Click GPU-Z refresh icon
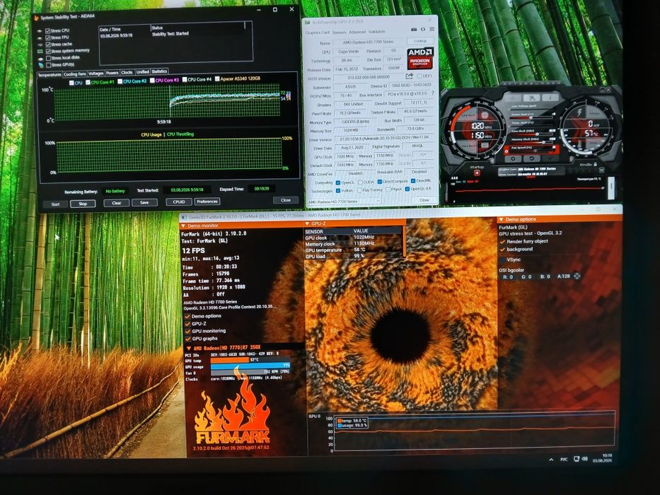This screenshot has width=660, height=495. [x=423, y=30]
